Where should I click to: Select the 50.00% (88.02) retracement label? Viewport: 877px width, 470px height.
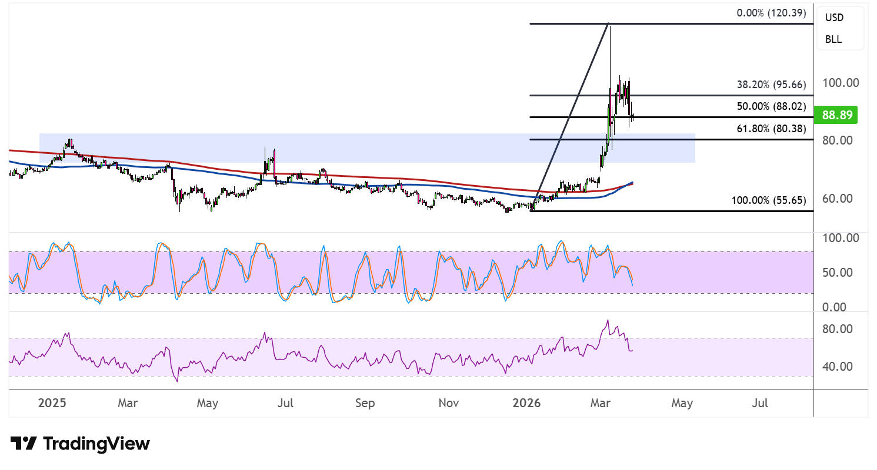point(771,106)
